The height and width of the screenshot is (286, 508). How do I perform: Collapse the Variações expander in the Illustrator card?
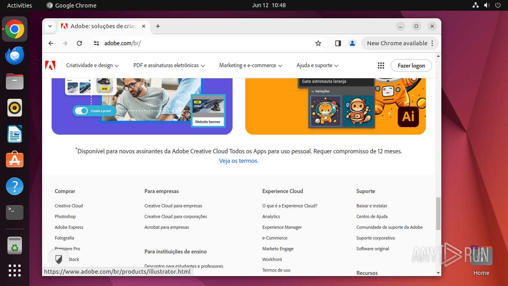[313, 91]
